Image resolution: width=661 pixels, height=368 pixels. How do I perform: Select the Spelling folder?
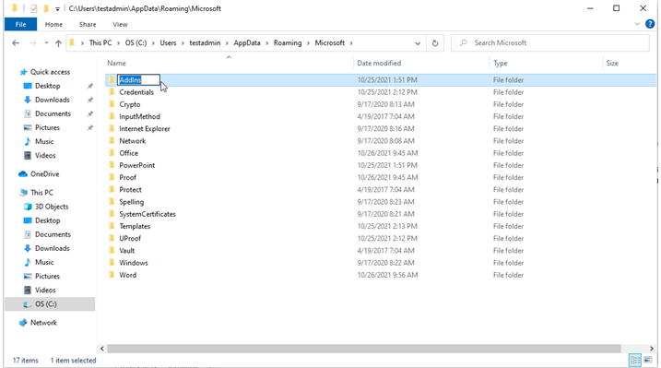pyautogui.click(x=132, y=202)
